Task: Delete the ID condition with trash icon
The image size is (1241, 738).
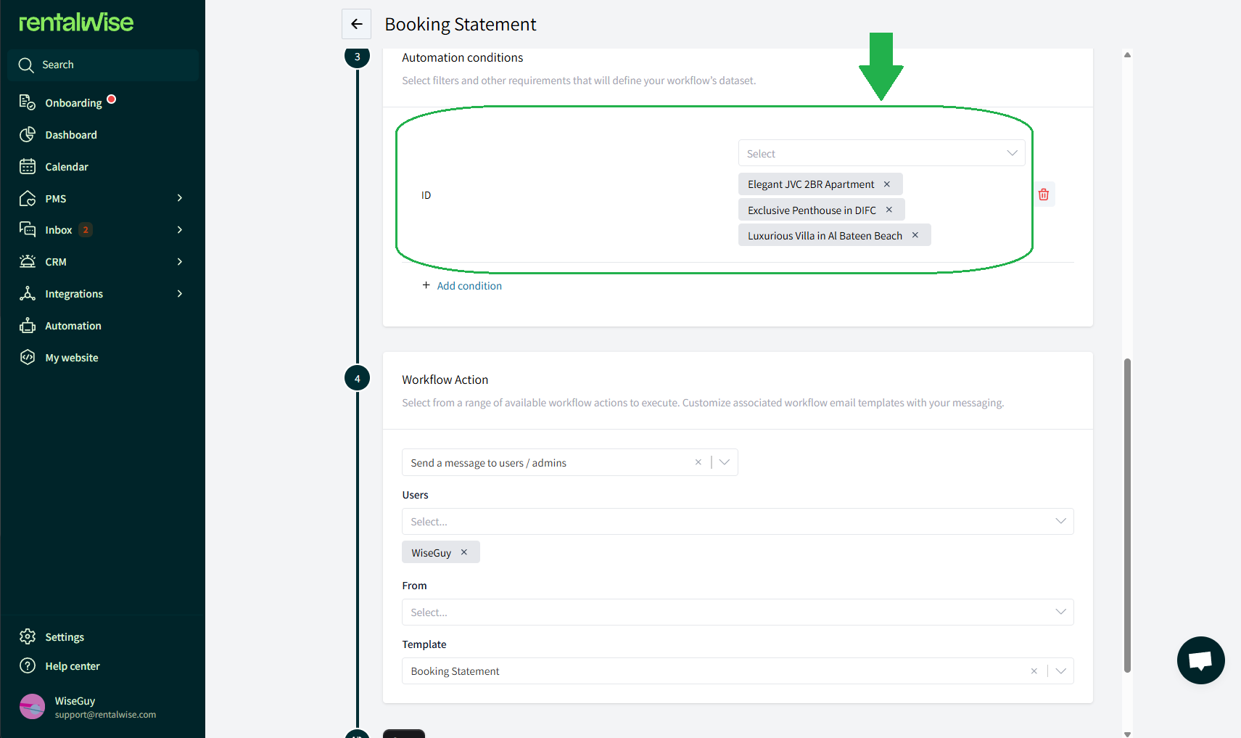Action: click(x=1044, y=194)
